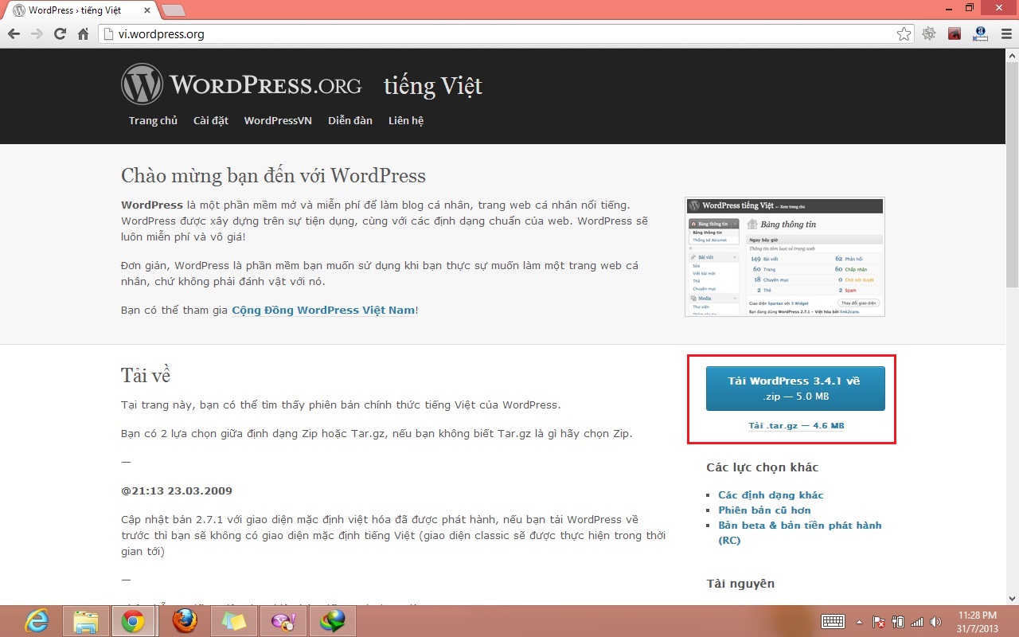Click the Chào mừng bạn đến với WordPress heading
The height and width of the screenshot is (637, 1019).
[x=273, y=176]
